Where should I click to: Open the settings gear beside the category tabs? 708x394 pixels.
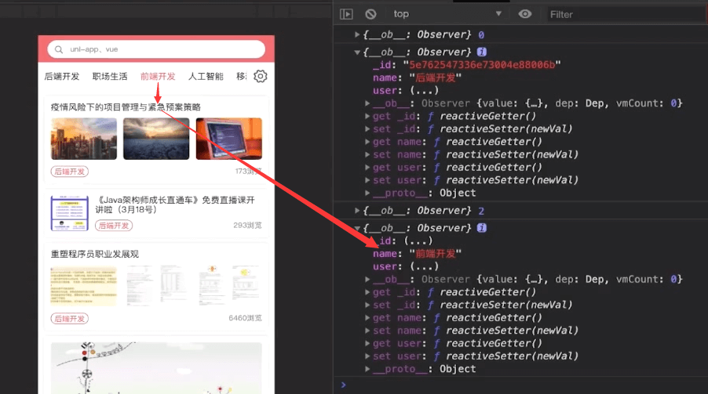tap(260, 76)
